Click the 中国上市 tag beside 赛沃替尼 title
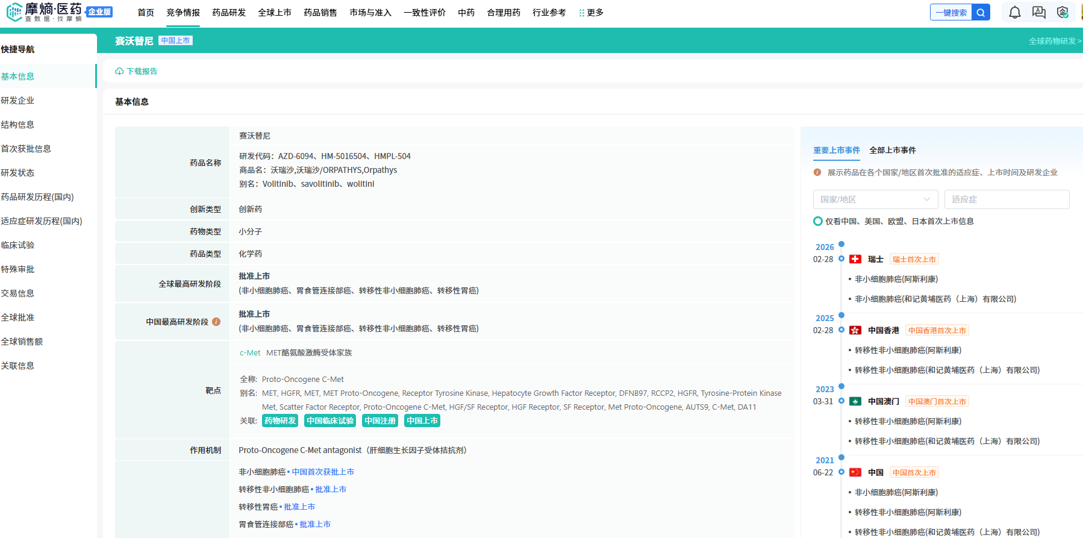The height and width of the screenshot is (538, 1083). (x=176, y=40)
